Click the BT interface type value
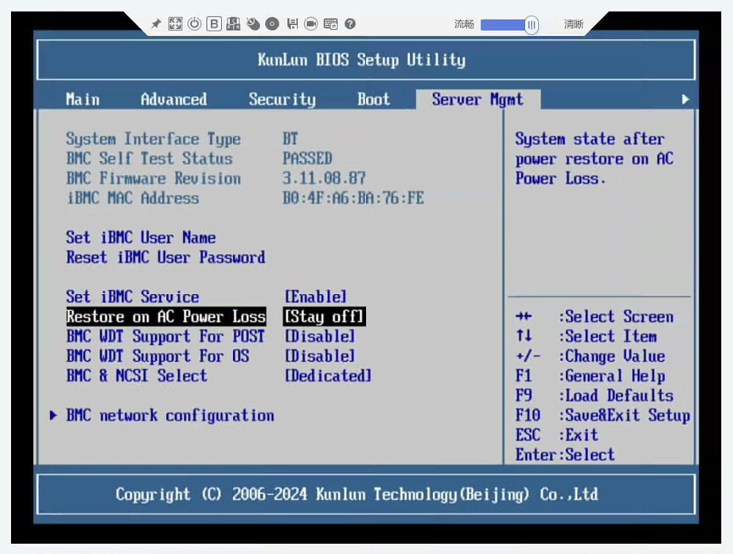Viewport: 733px width, 554px height. click(x=290, y=139)
